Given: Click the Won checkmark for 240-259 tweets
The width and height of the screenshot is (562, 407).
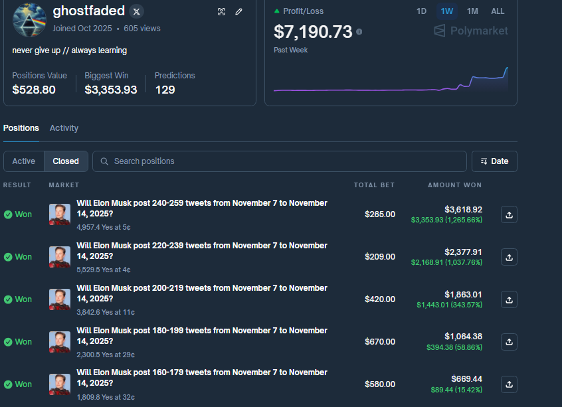Looking at the screenshot, I should tap(8, 214).
